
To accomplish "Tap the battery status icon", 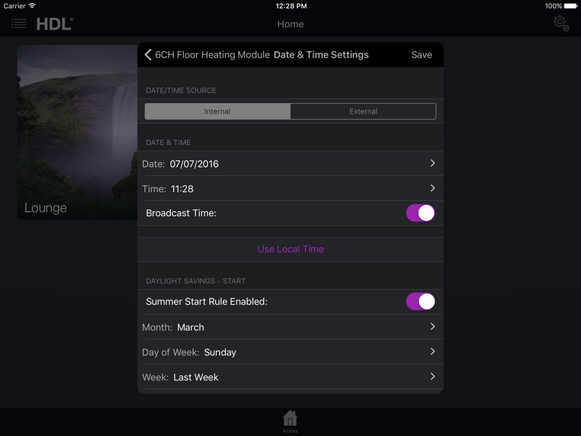I will pyautogui.click(x=571, y=6).
